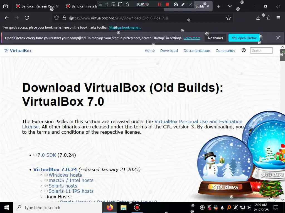This screenshot has width=285, height=213.
Task: Click the Bandicam water drop icon
Action: coord(127,4)
